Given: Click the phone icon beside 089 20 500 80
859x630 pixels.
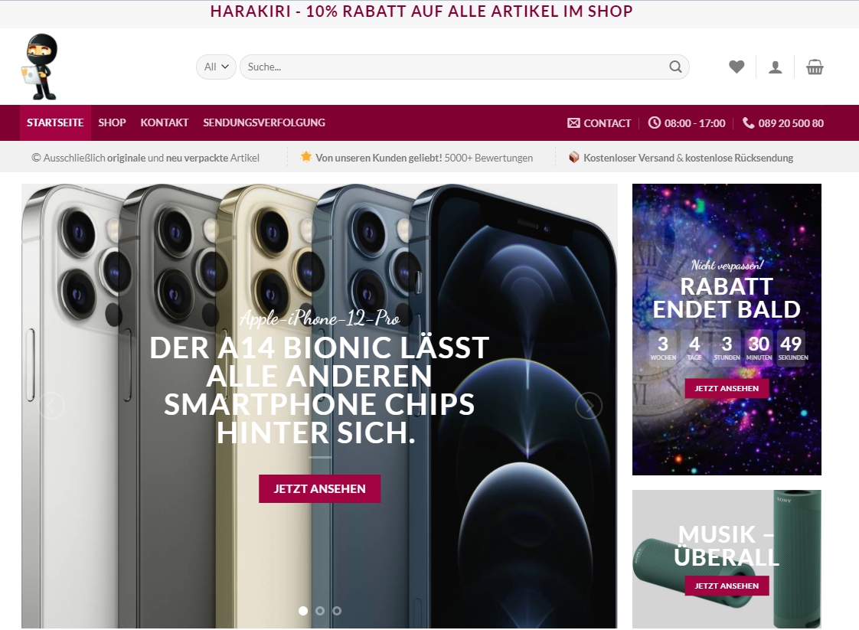Looking at the screenshot, I should click(x=748, y=122).
